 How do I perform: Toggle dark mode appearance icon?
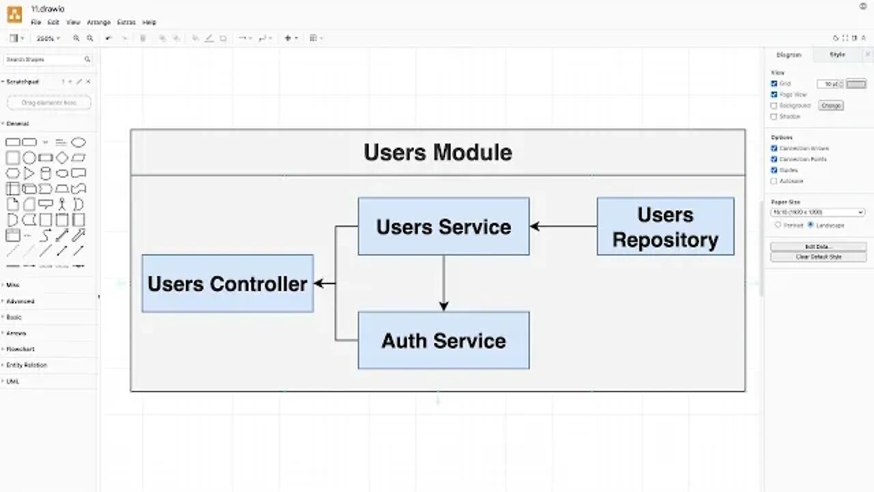tap(836, 38)
